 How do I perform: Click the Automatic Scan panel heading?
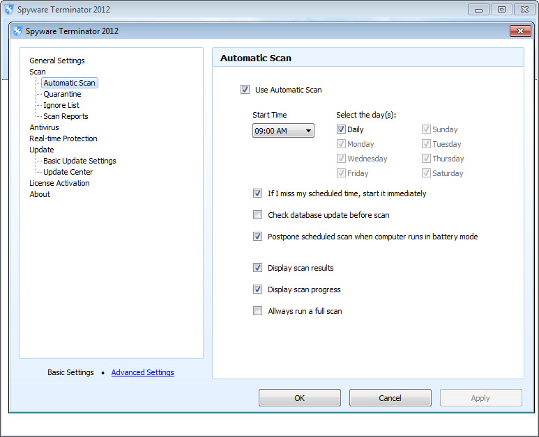tap(256, 58)
